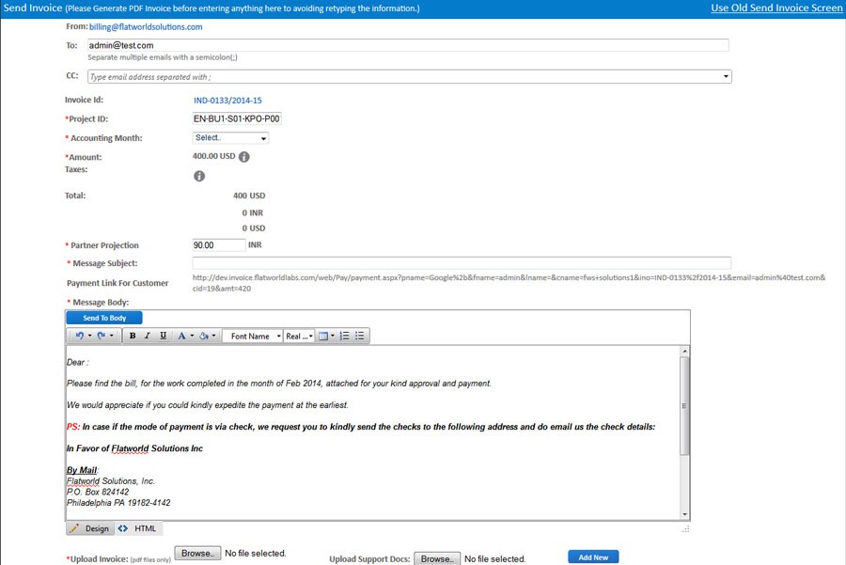Insert a numbered list in the editor
The width and height of the screenshot is (846, 565).
(345, 336)
